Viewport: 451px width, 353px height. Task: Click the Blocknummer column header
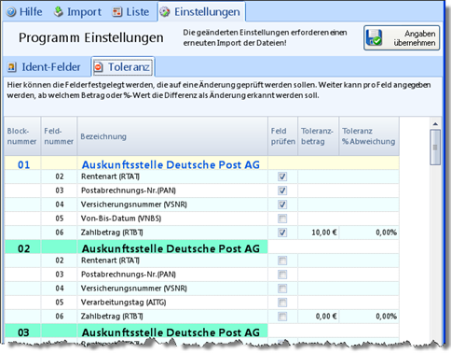click(x=22, y=136)
